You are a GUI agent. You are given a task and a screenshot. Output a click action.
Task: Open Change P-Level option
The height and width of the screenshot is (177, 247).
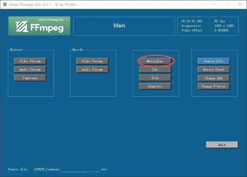click(x=214, y=86)
